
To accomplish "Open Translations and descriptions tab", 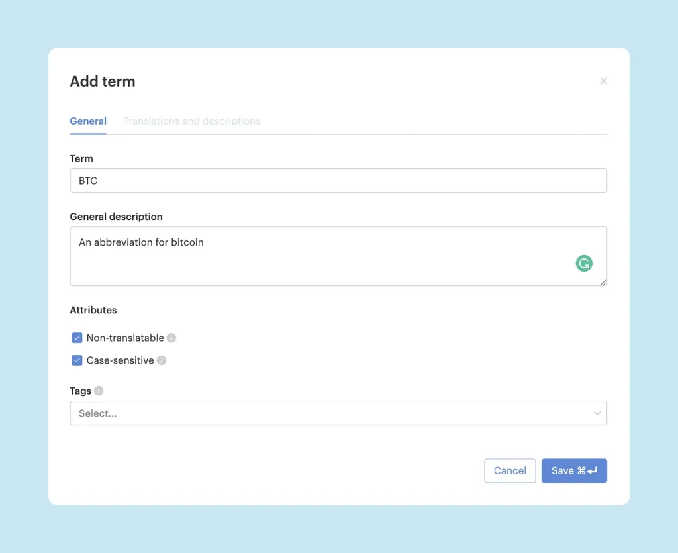I will coord(192,121).
